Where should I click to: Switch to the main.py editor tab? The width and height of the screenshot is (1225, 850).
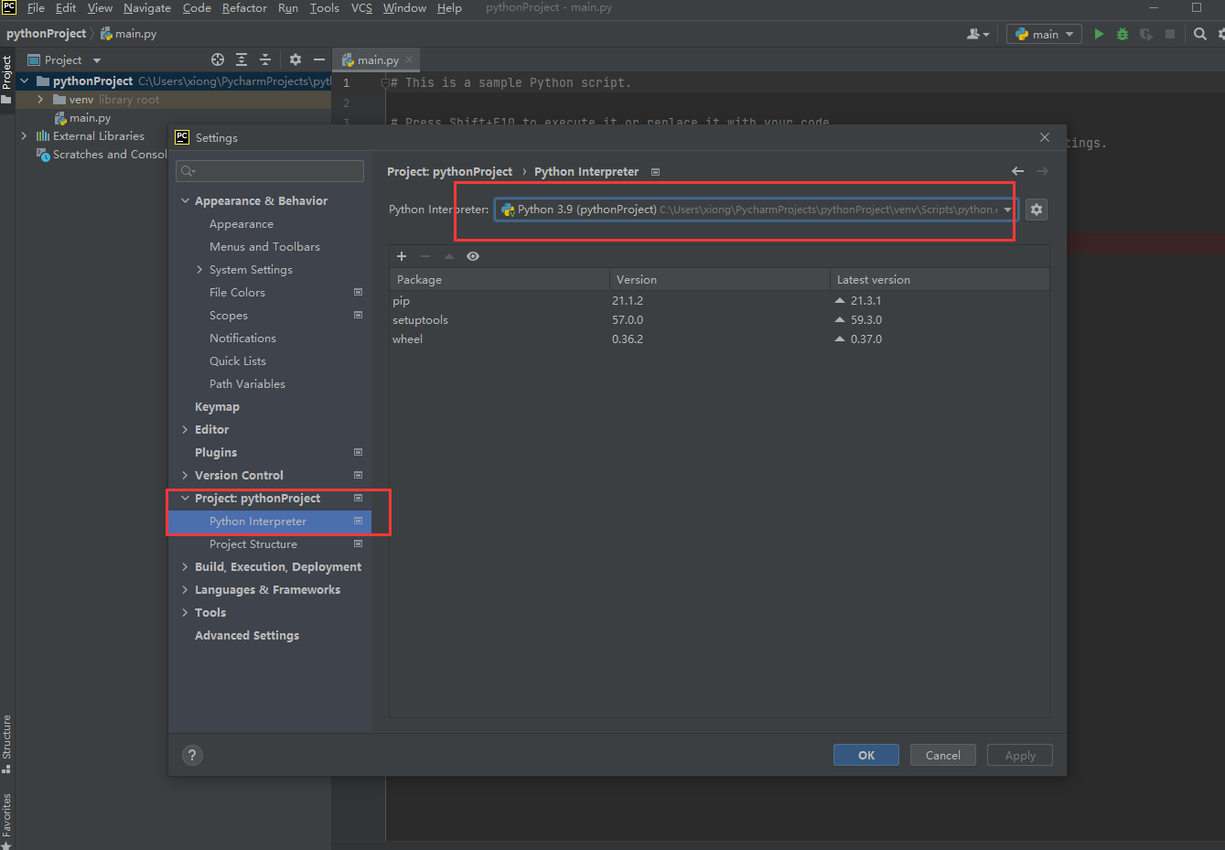click(x=378, y=60)
